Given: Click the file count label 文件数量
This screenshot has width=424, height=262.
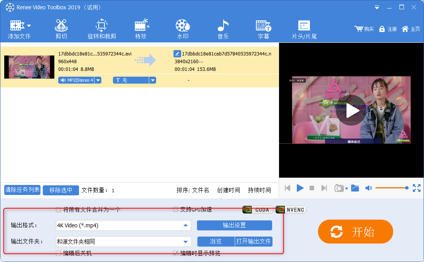Looking at the screenshot, I should click(x=95, y=190).
